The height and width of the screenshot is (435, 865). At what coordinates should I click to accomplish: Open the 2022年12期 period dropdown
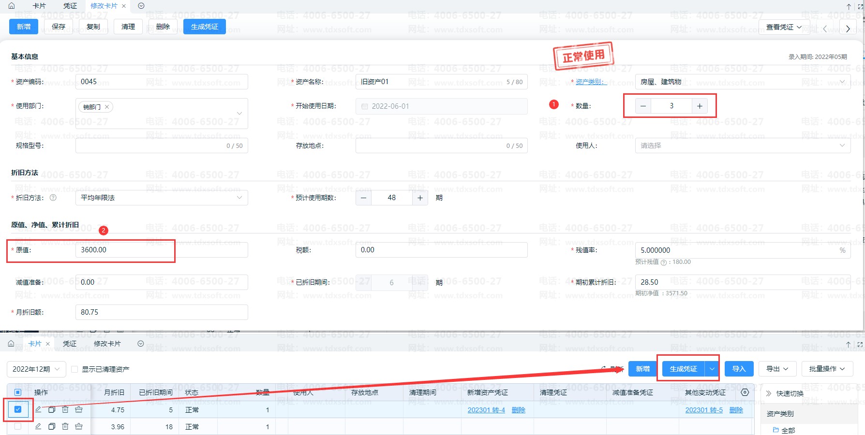point(36,369)
